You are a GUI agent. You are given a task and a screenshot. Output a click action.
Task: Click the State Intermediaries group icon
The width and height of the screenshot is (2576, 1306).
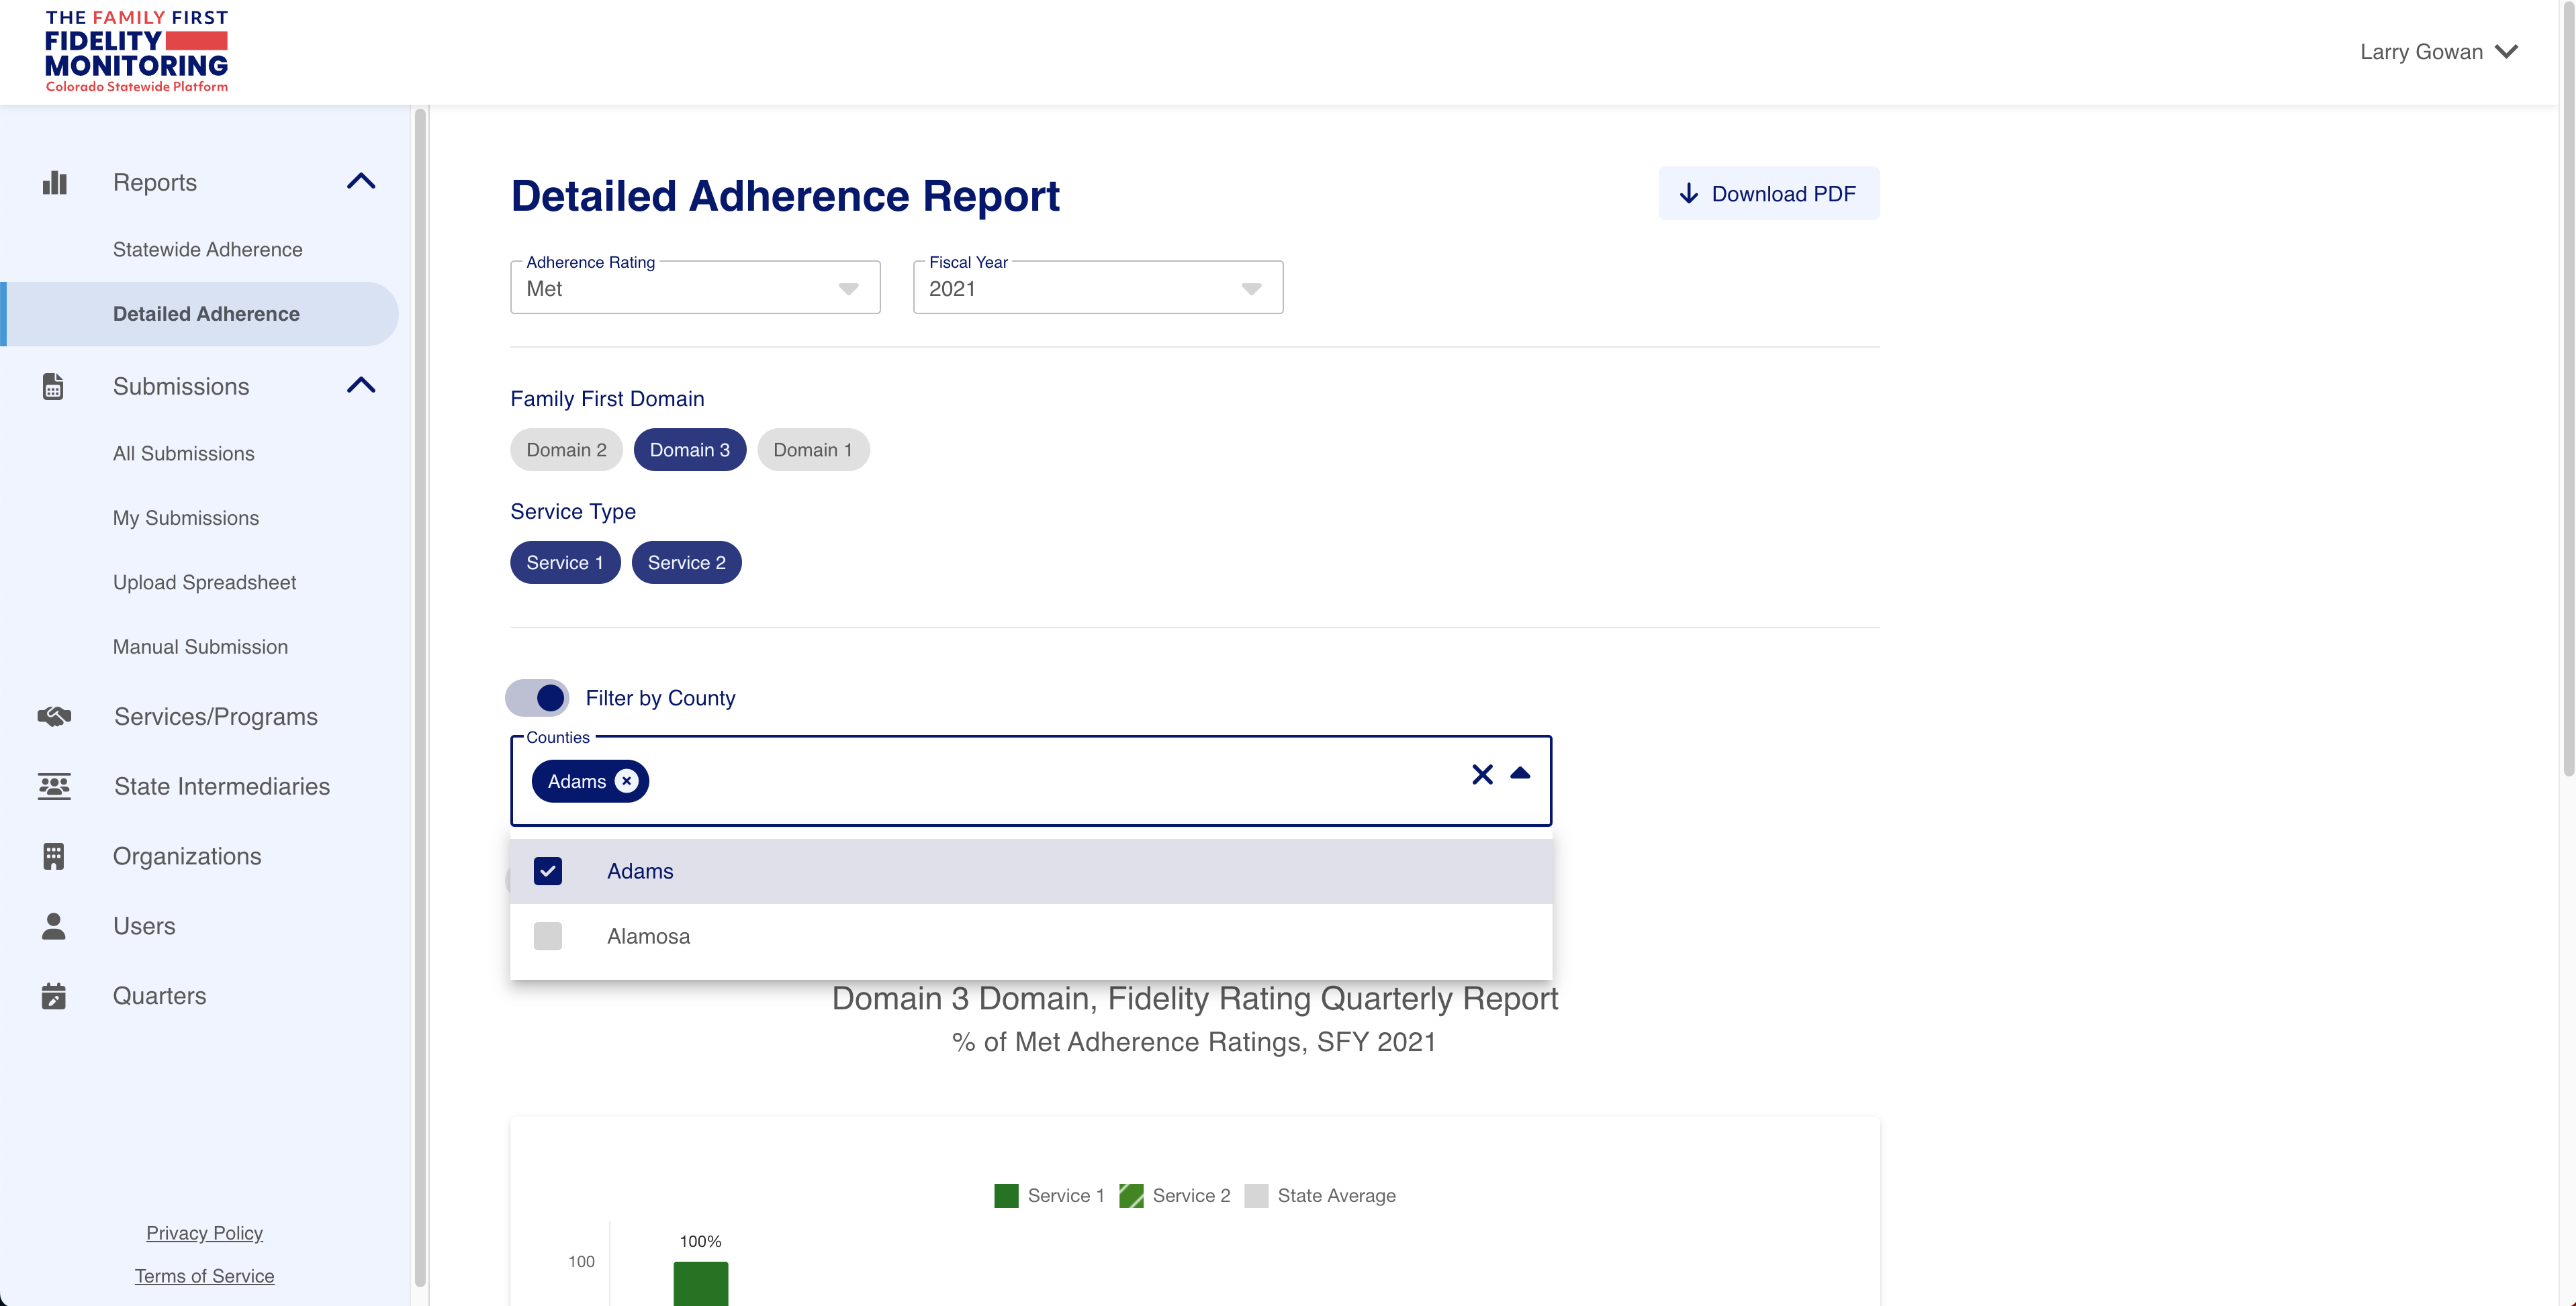tap(54, 787)
